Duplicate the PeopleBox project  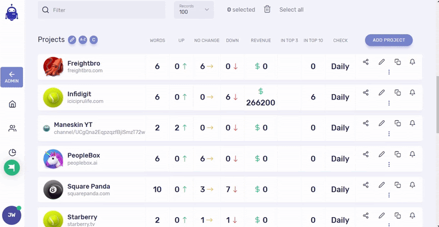click(x=397, y=154)
